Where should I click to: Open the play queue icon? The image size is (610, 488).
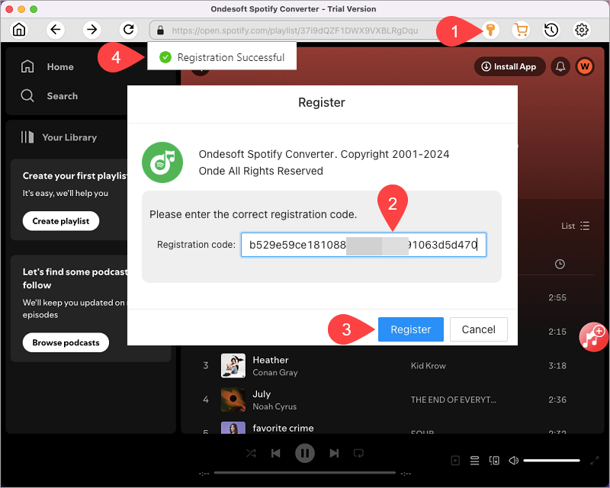coord(474,461)
